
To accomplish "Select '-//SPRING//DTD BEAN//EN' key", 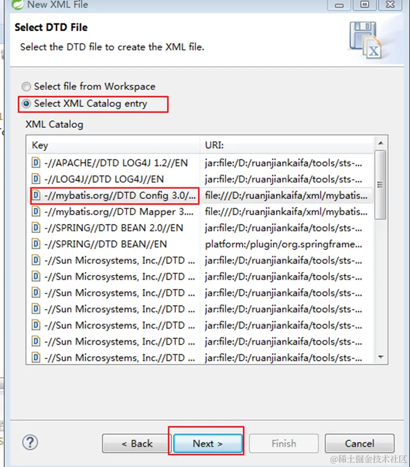I will tap(105, 244).
